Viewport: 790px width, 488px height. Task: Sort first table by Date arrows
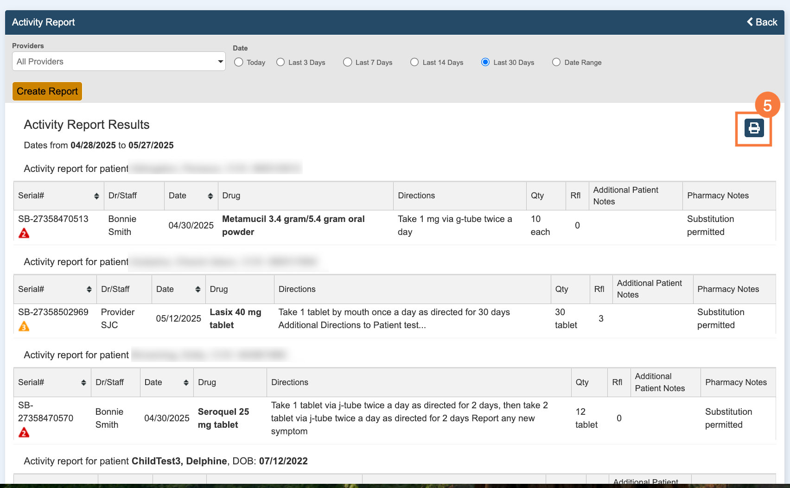[x=210, y=196]
